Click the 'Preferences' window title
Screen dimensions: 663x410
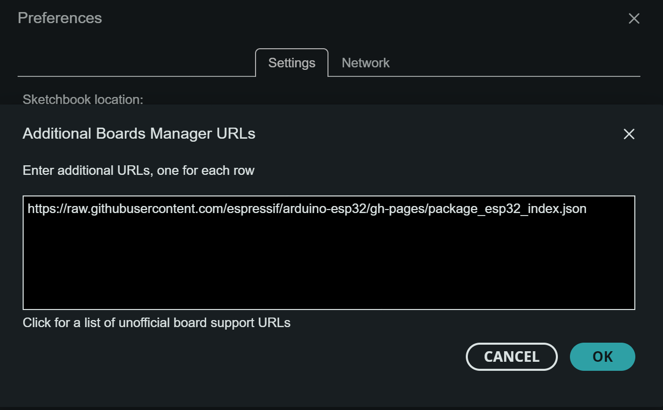point(60,18)
